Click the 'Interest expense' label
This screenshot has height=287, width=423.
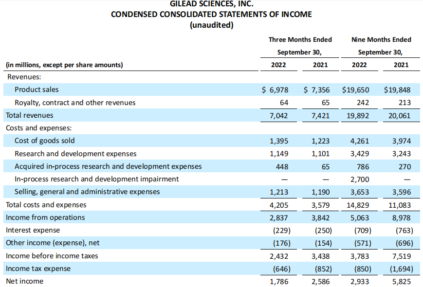point(33,230)
